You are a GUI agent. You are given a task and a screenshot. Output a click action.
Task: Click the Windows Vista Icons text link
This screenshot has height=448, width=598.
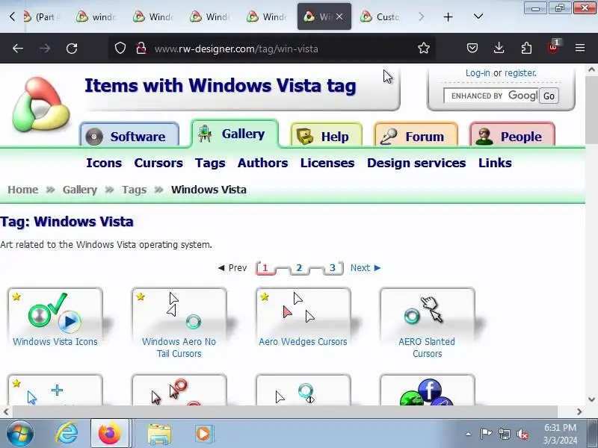(x=55, y=342)
